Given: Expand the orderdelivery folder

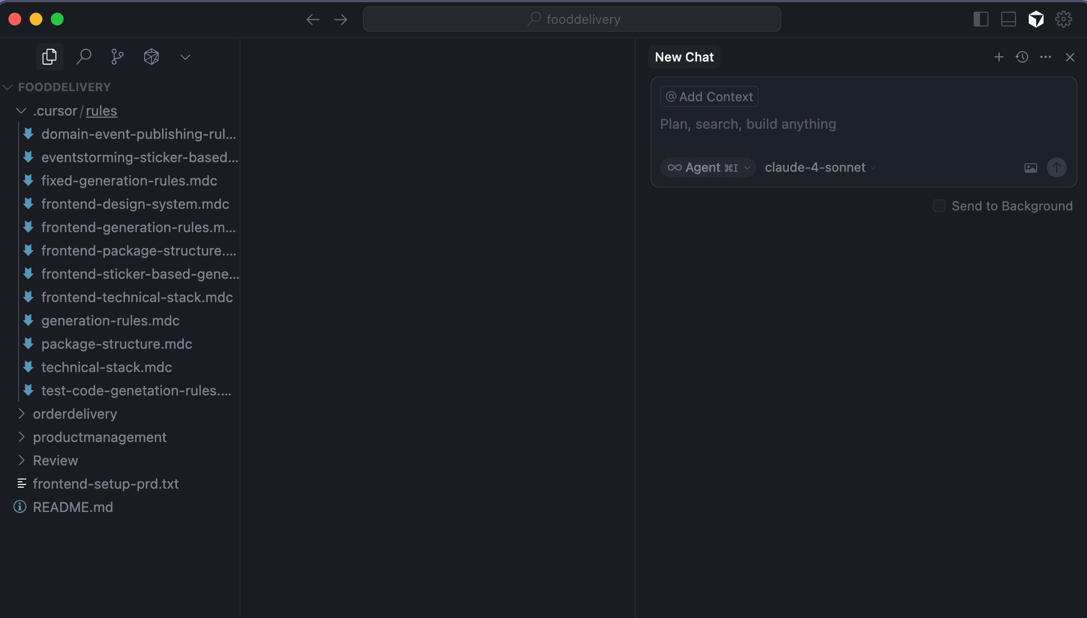Looking at the screenshot, I should 75,414.
